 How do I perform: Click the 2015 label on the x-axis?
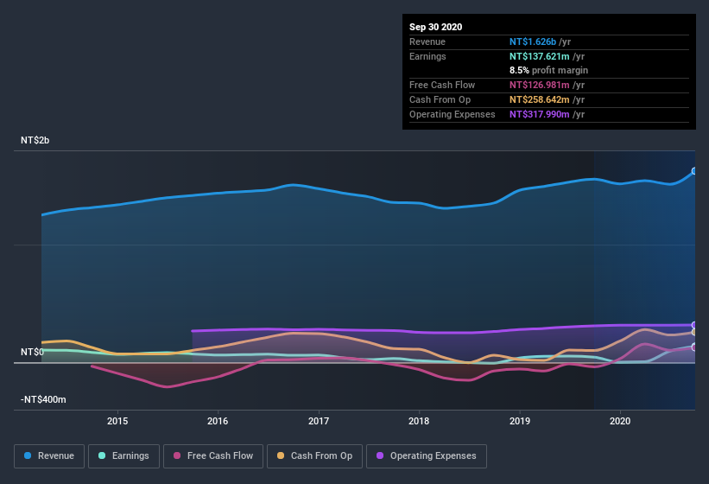pyautogui.click(x=117, y=421)
